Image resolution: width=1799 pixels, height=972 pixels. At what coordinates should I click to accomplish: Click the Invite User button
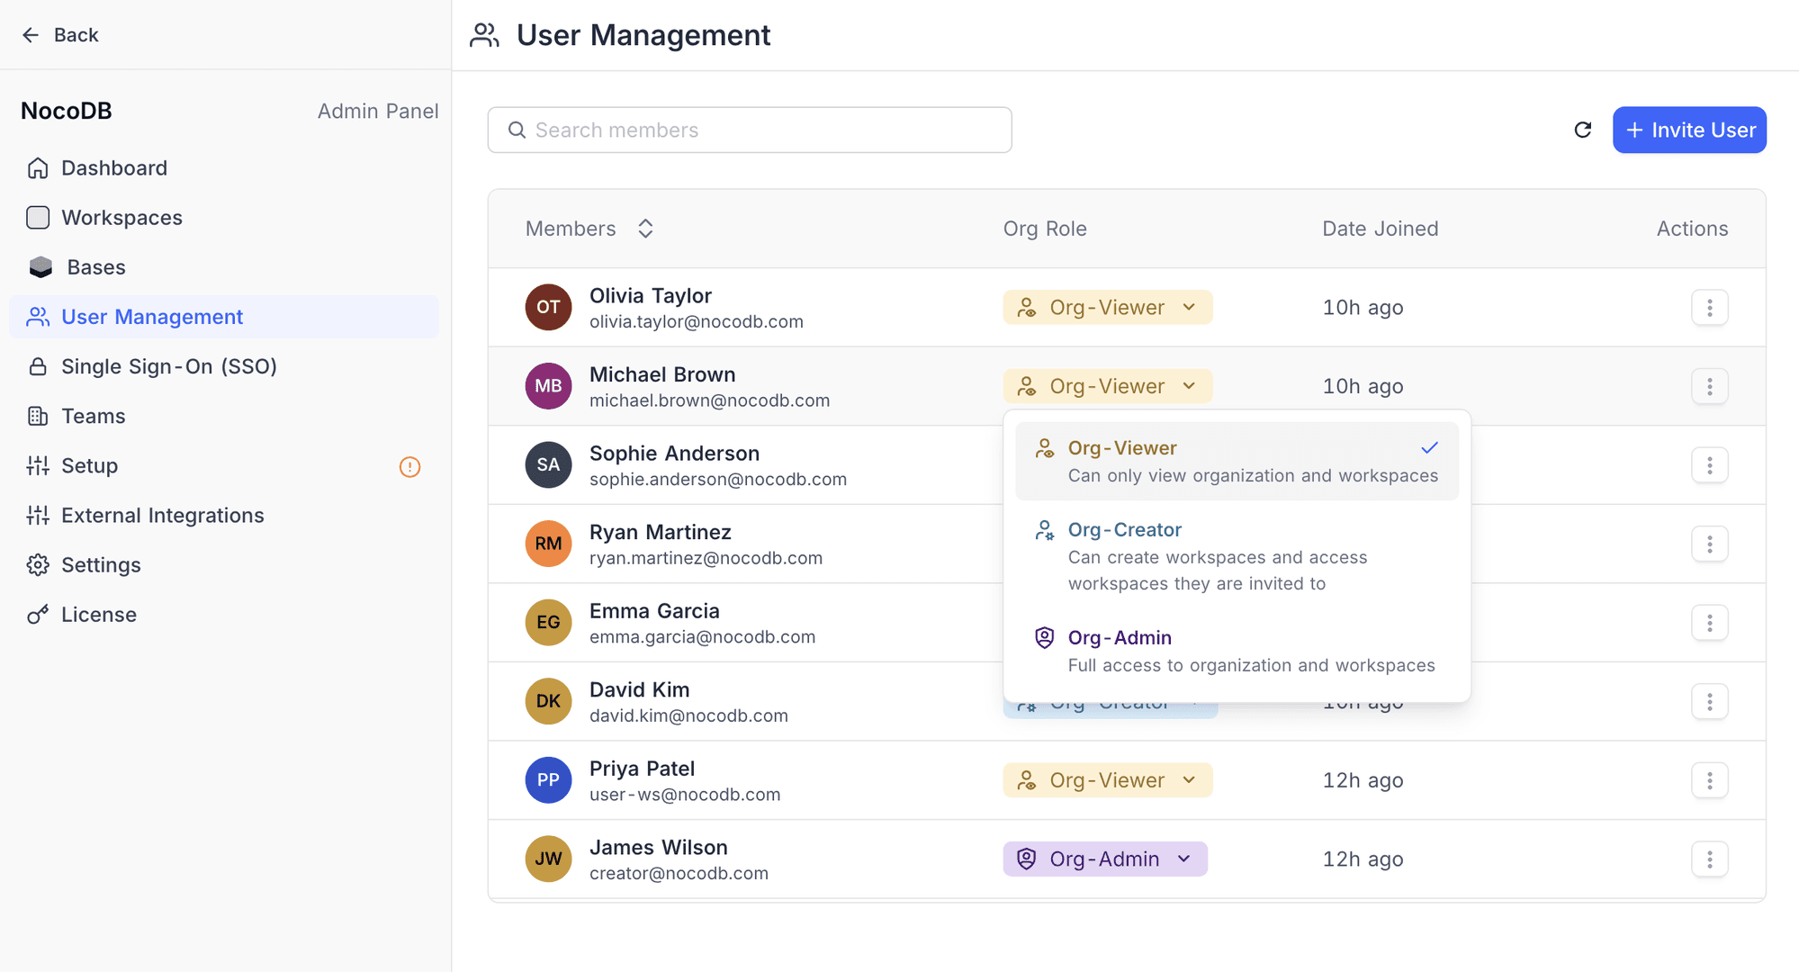[1689, 130]
